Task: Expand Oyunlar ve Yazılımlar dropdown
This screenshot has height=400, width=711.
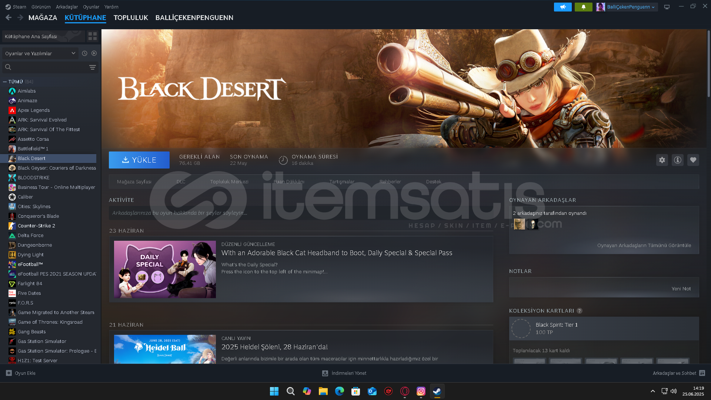Action: [40, 53]
